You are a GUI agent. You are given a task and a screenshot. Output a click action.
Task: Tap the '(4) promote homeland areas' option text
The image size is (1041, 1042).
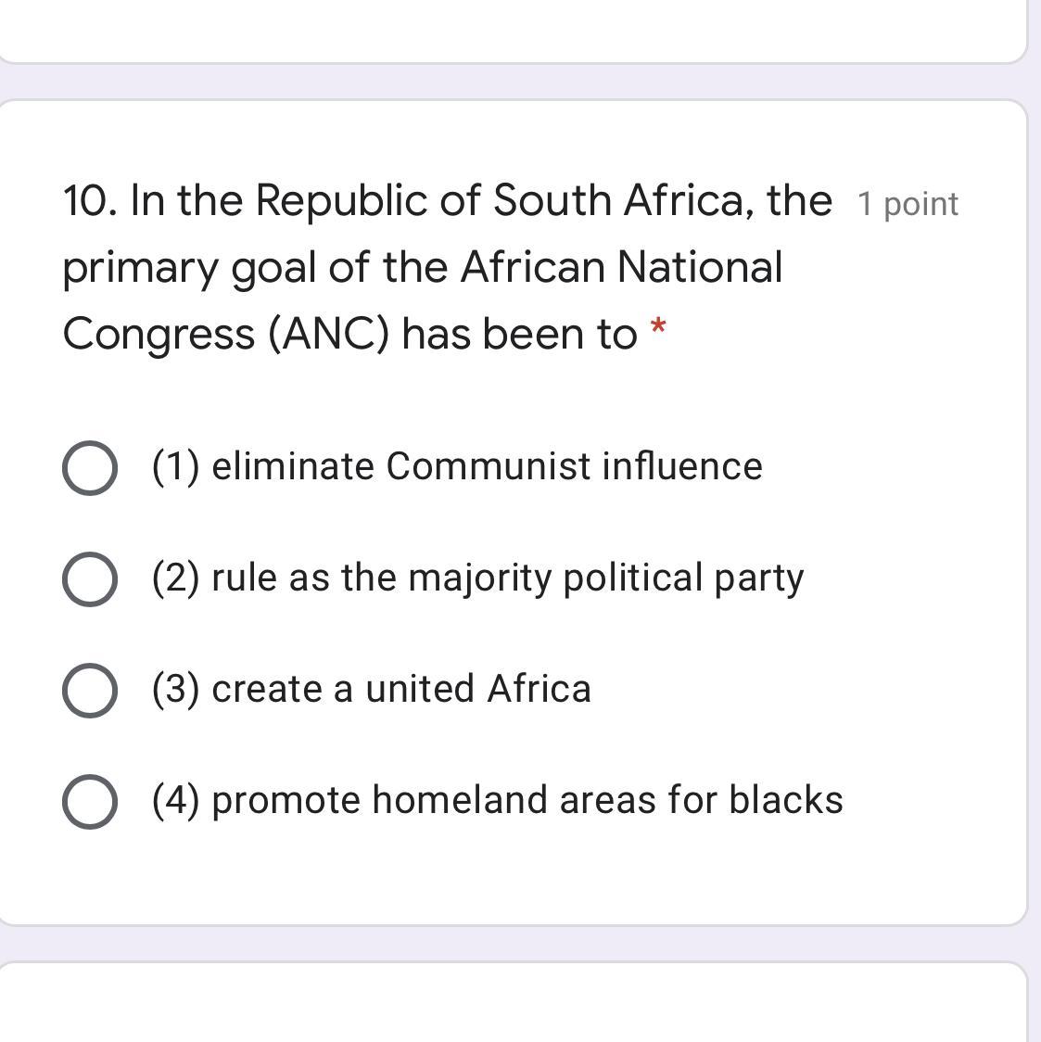(498, 800)
